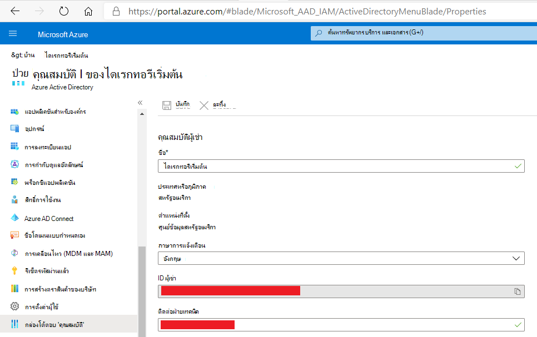Open Mobility (MDM and MAM) menu item
The height and width of the screenshot is (337, 537).
(68, 254)
